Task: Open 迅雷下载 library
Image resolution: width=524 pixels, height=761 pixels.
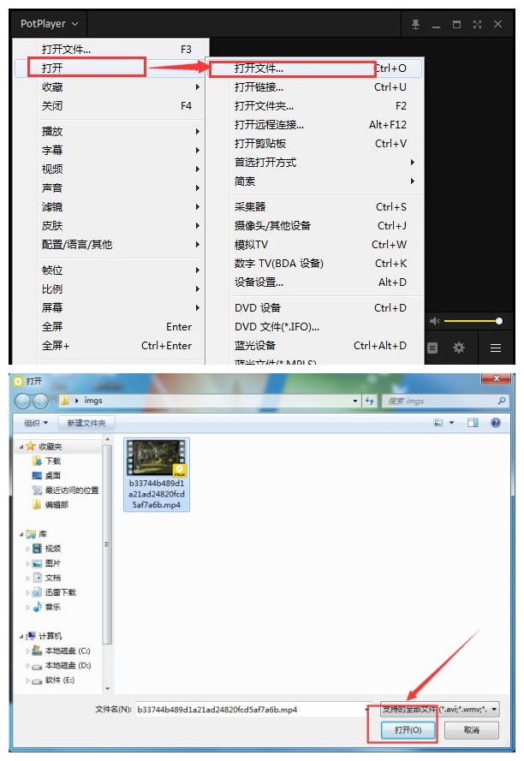Action: pyautogui.click(x=54, y=592)
